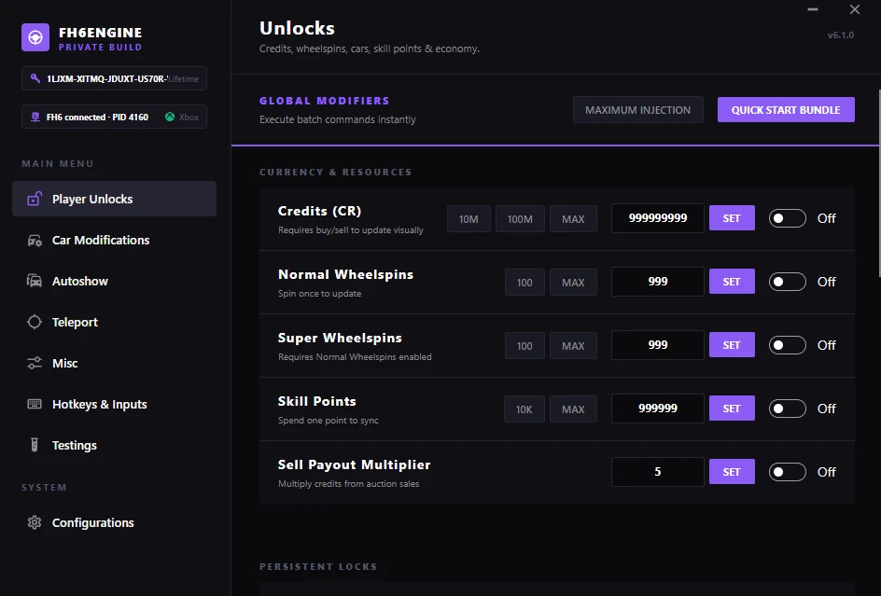Image resolution: width=881 pixels, height=596 pixels.
Task: Click the Xbox platform icon
Action: point(170,117)
